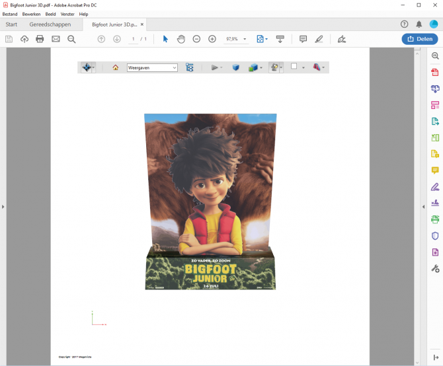
Task: Upload file to cloud icon
Action: pyautogui.click(x=24, y=39)
